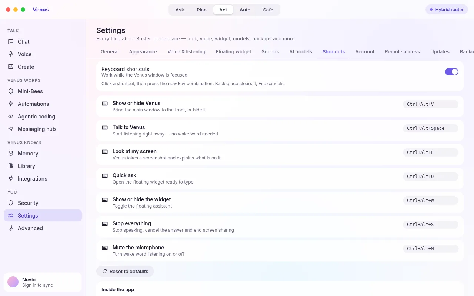This screenshot has height=296, width=474.
Task: Select the Ask mode
Action: [x=180, y=10]
